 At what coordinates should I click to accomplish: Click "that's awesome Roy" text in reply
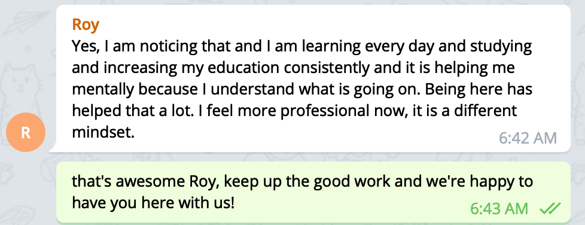142,182
